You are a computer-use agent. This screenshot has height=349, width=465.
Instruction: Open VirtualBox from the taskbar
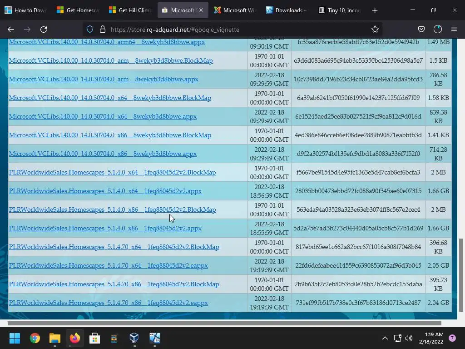click(134, 338)
